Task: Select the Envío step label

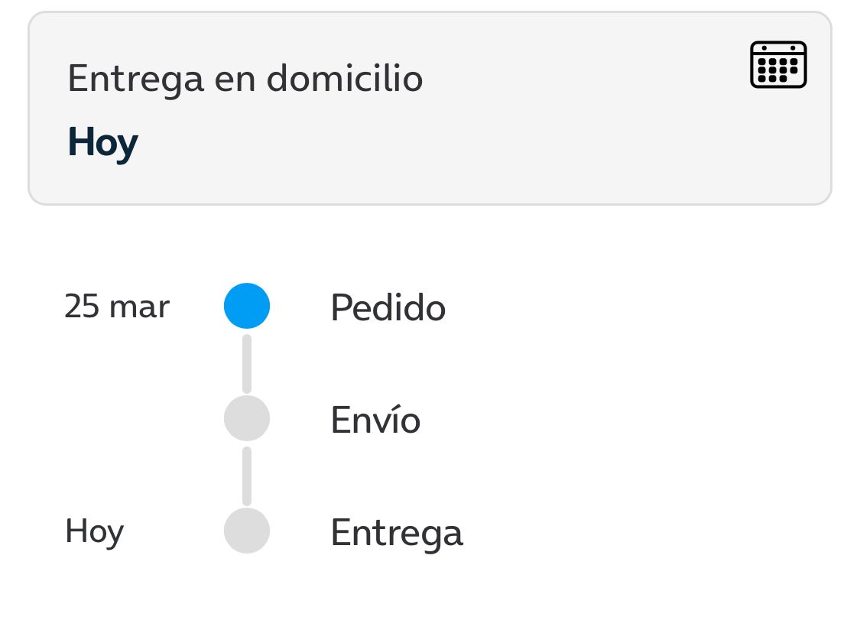Action: click(x=375, y=420)
